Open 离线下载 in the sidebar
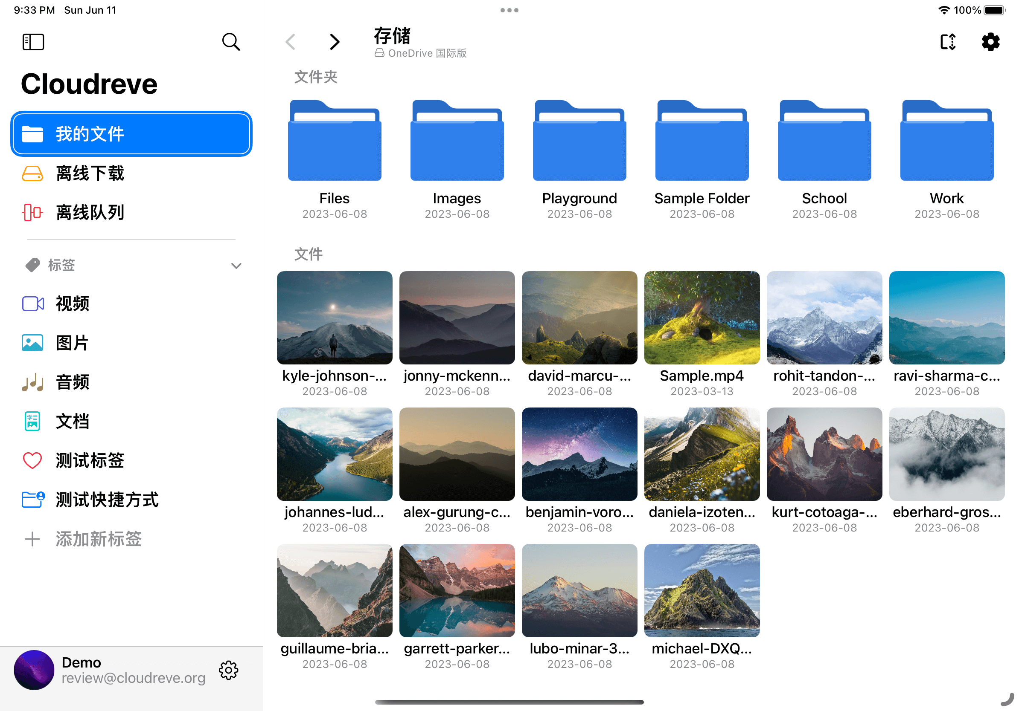1019x711 pixels. click(x=131, y=173)
